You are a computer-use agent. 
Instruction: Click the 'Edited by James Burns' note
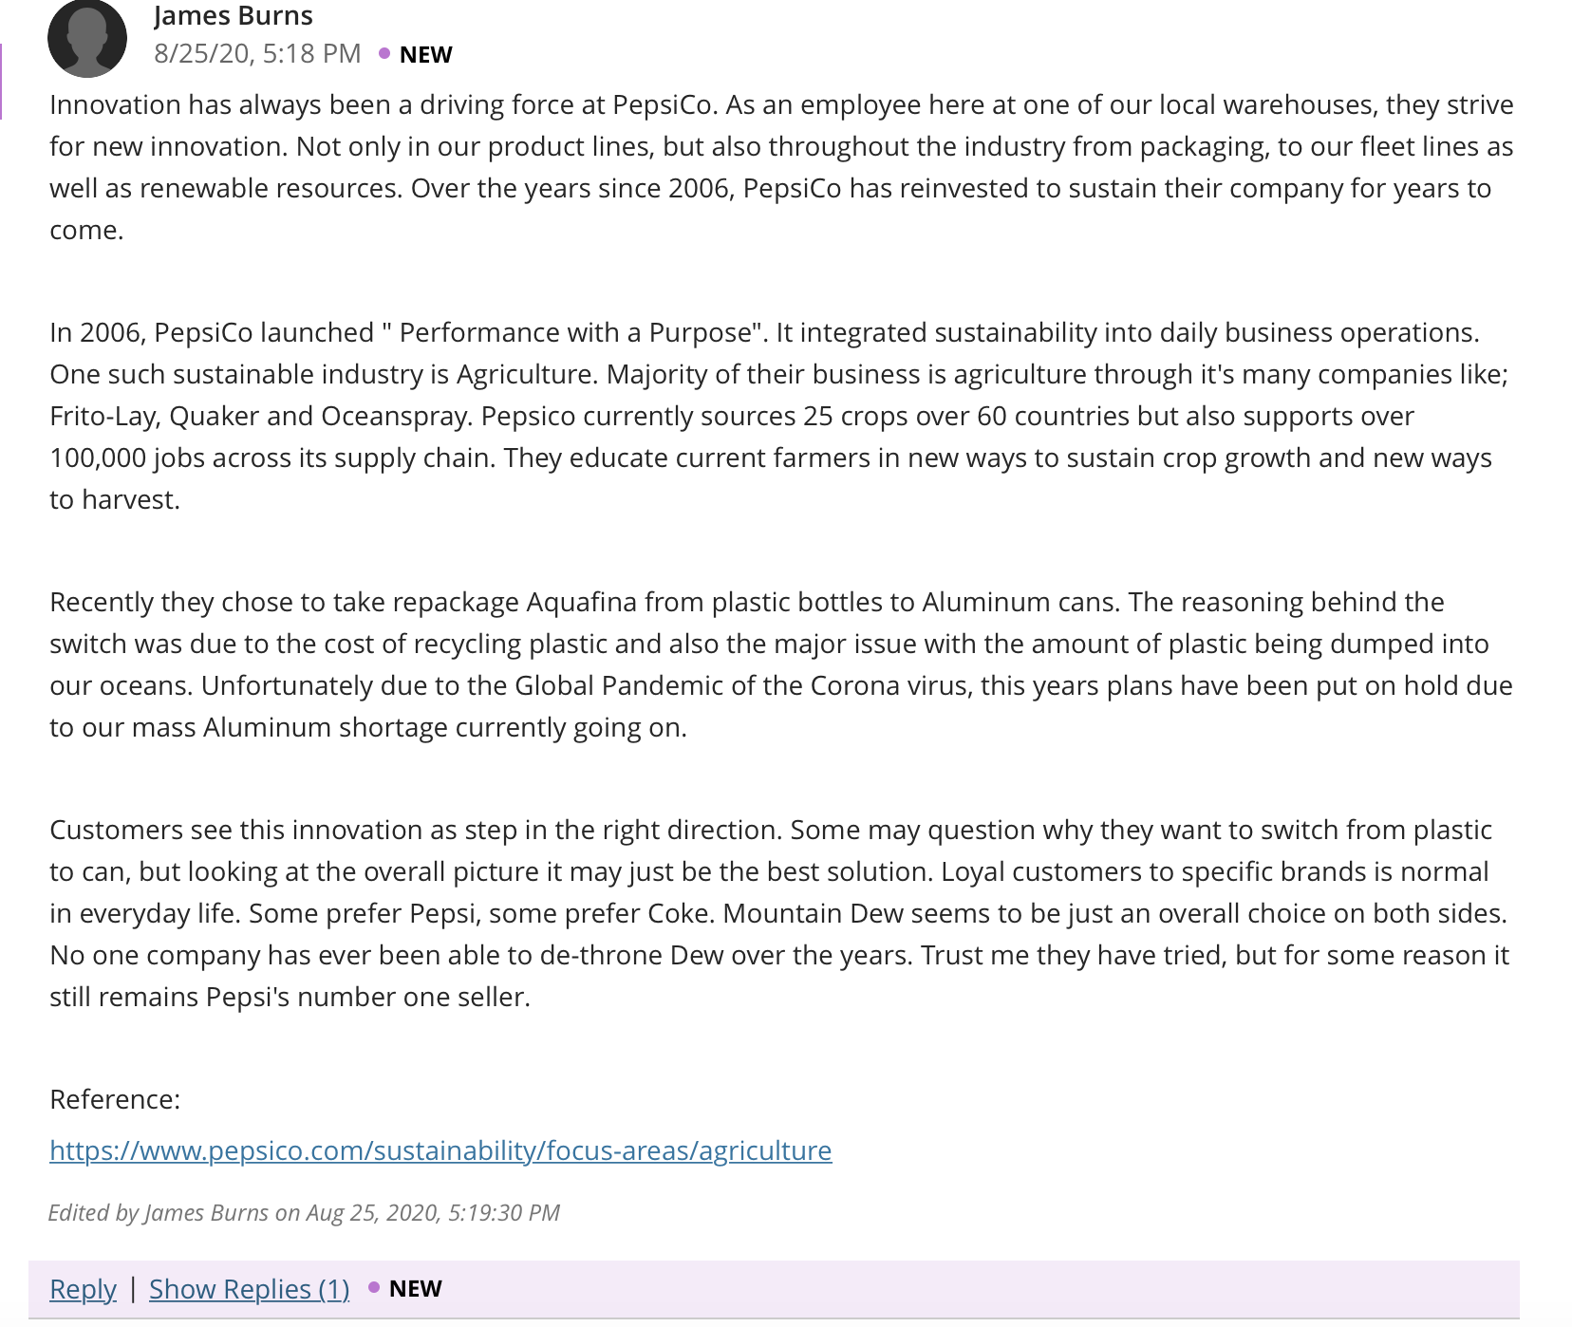pyautogui.click(x=304, y=1212)
